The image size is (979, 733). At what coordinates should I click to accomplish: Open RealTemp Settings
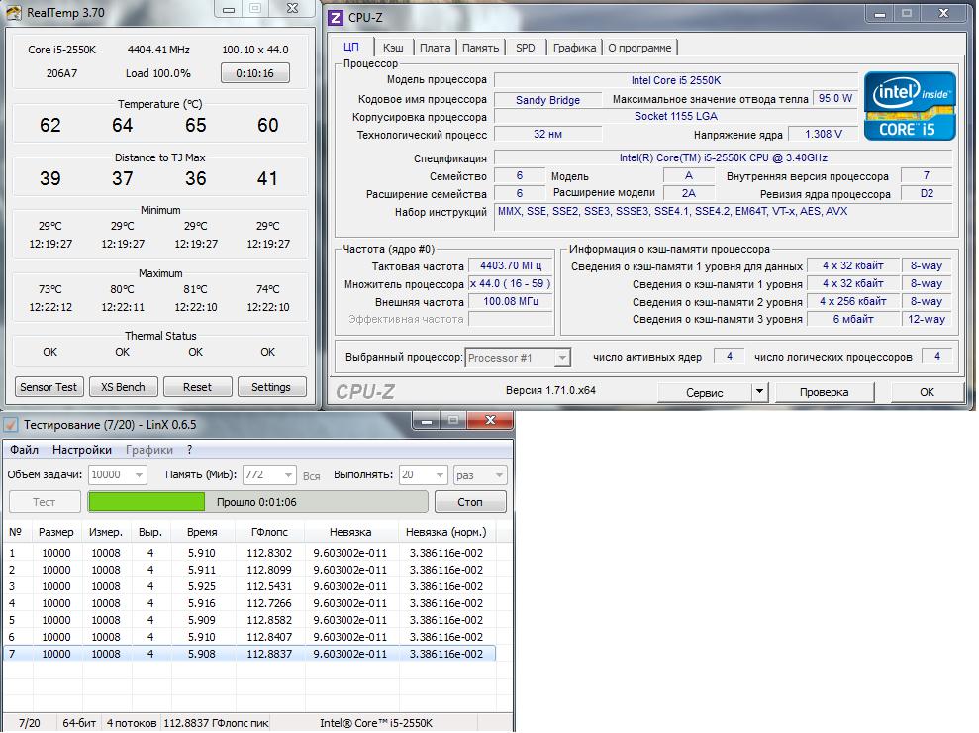[x=271, y=387]
